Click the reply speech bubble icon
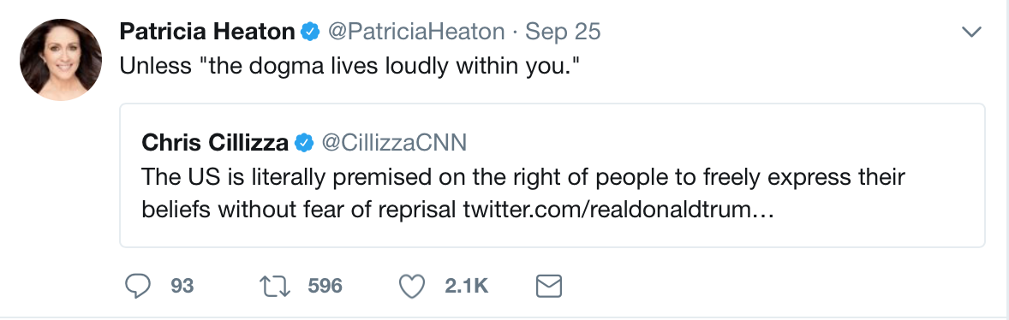Screen dimensions: 1009x320 (137, 286)
